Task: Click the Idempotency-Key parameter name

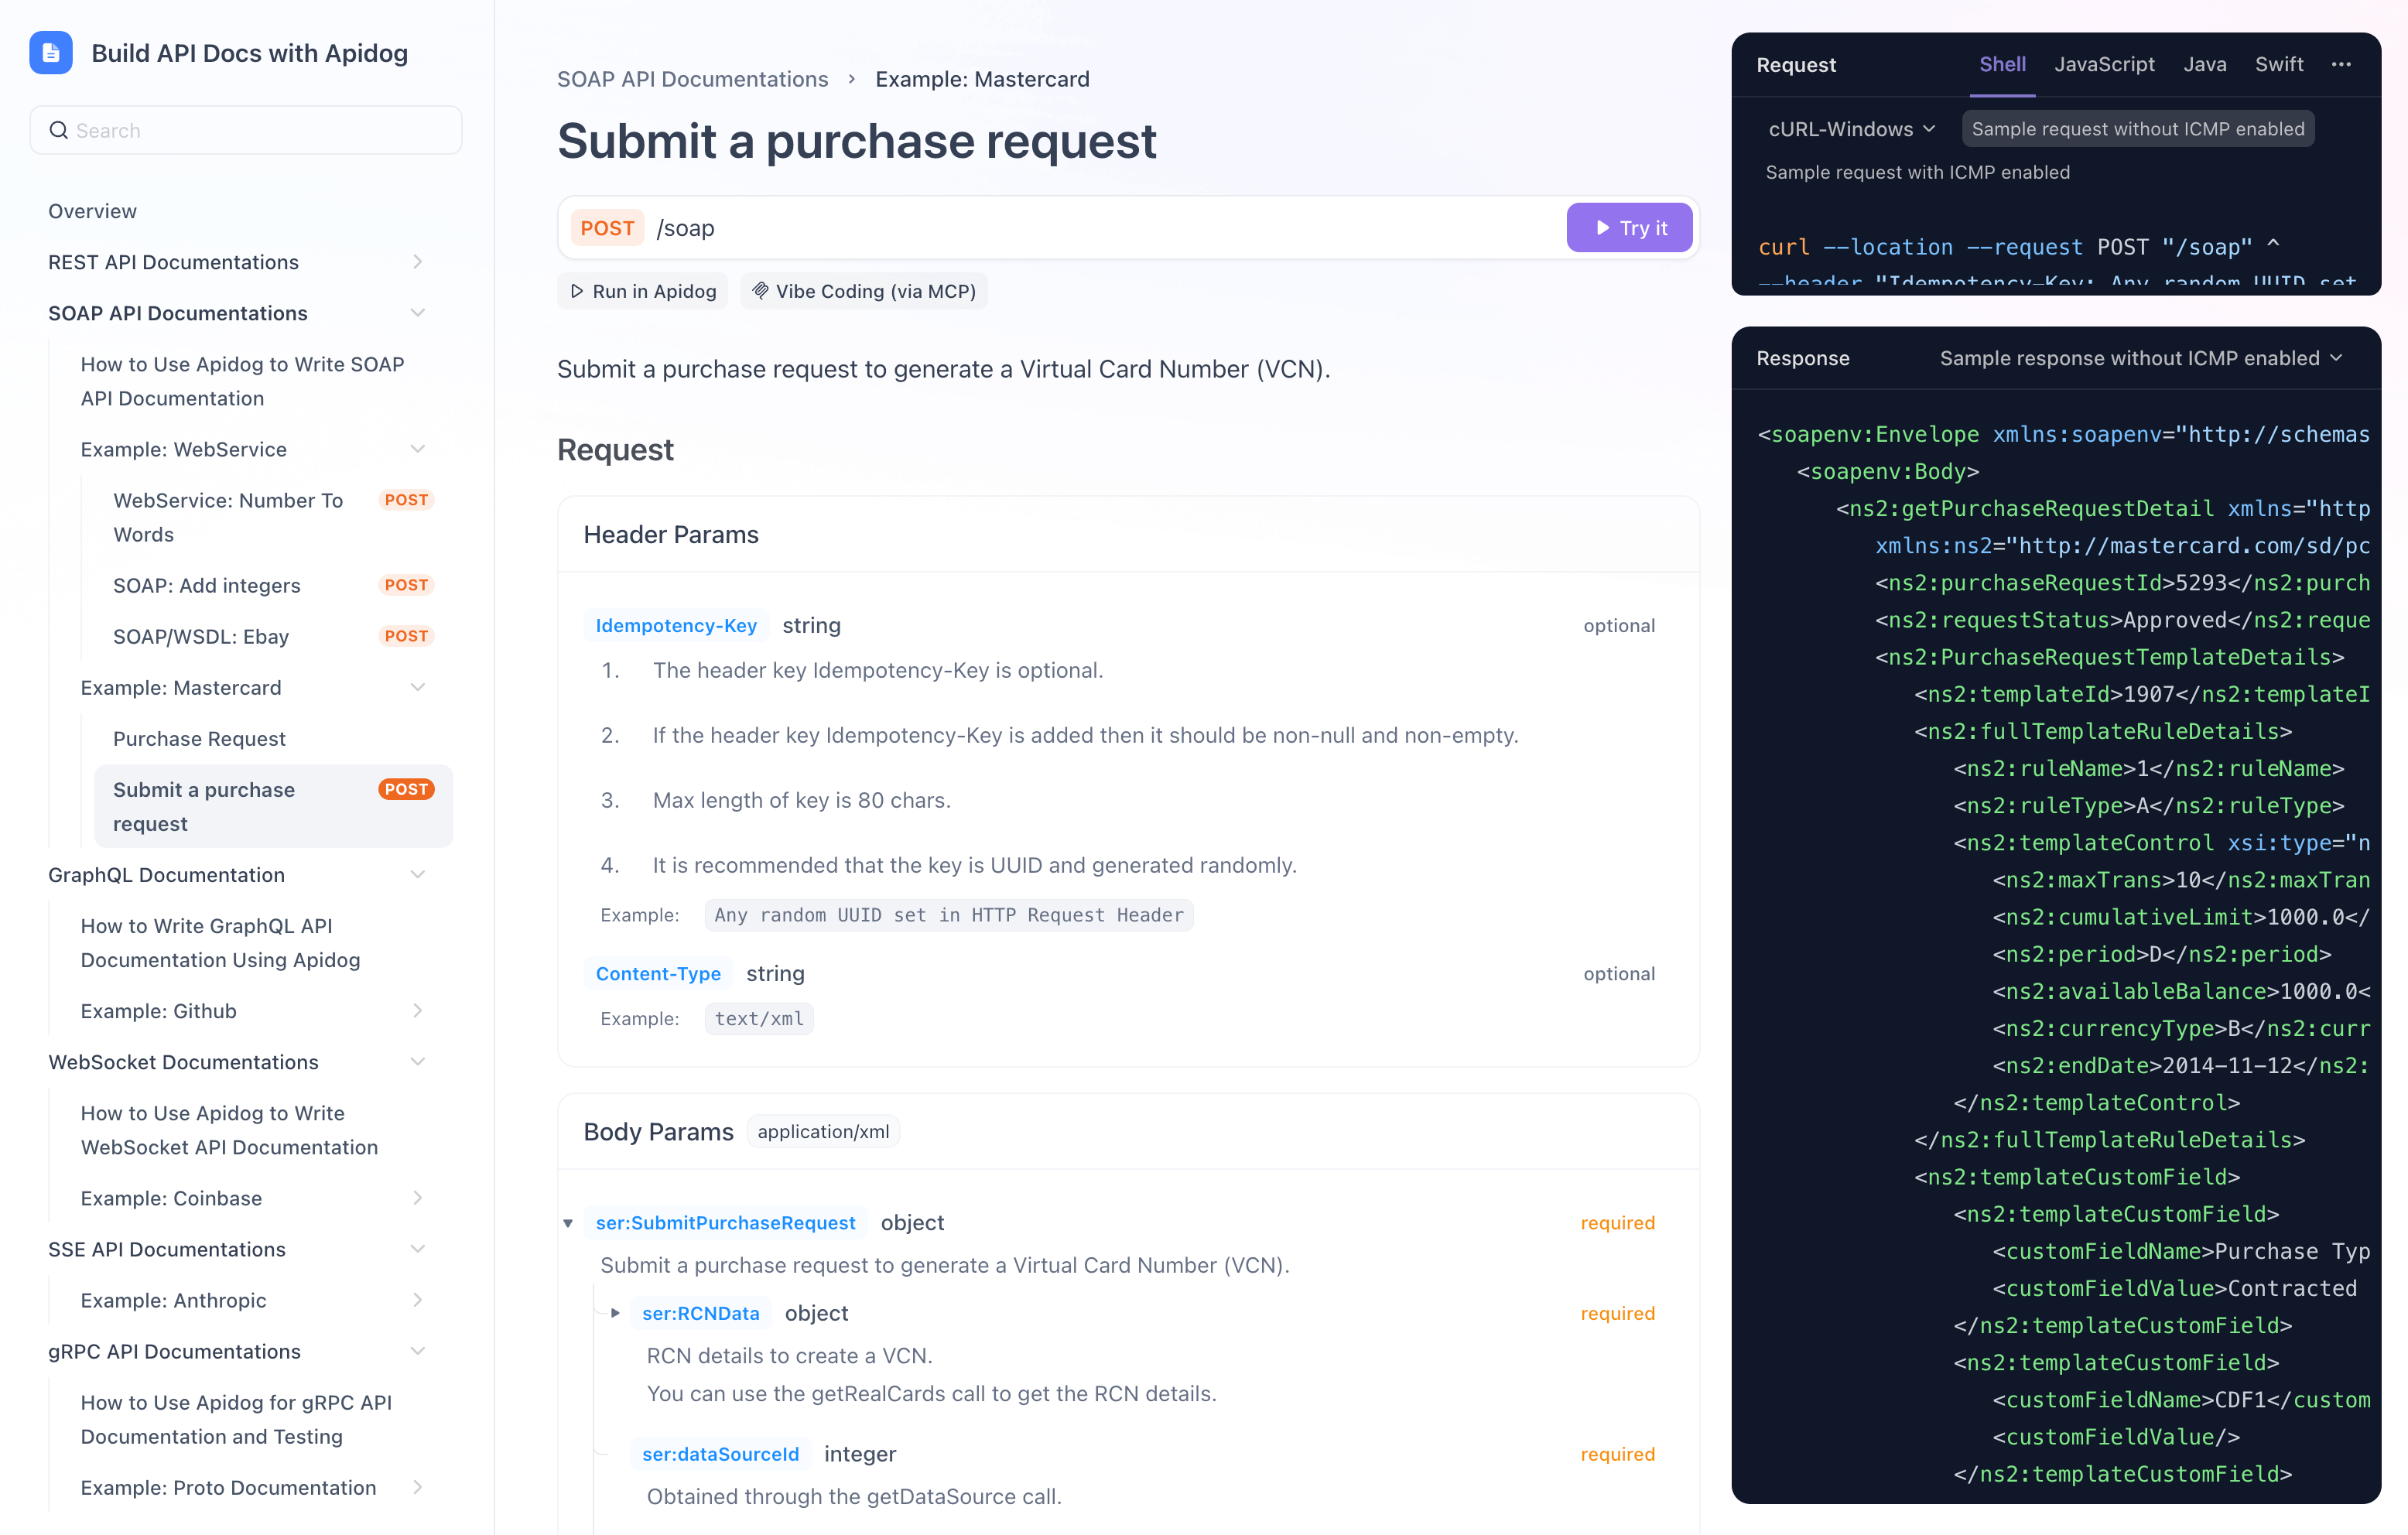Action: [x=676, y=625]
